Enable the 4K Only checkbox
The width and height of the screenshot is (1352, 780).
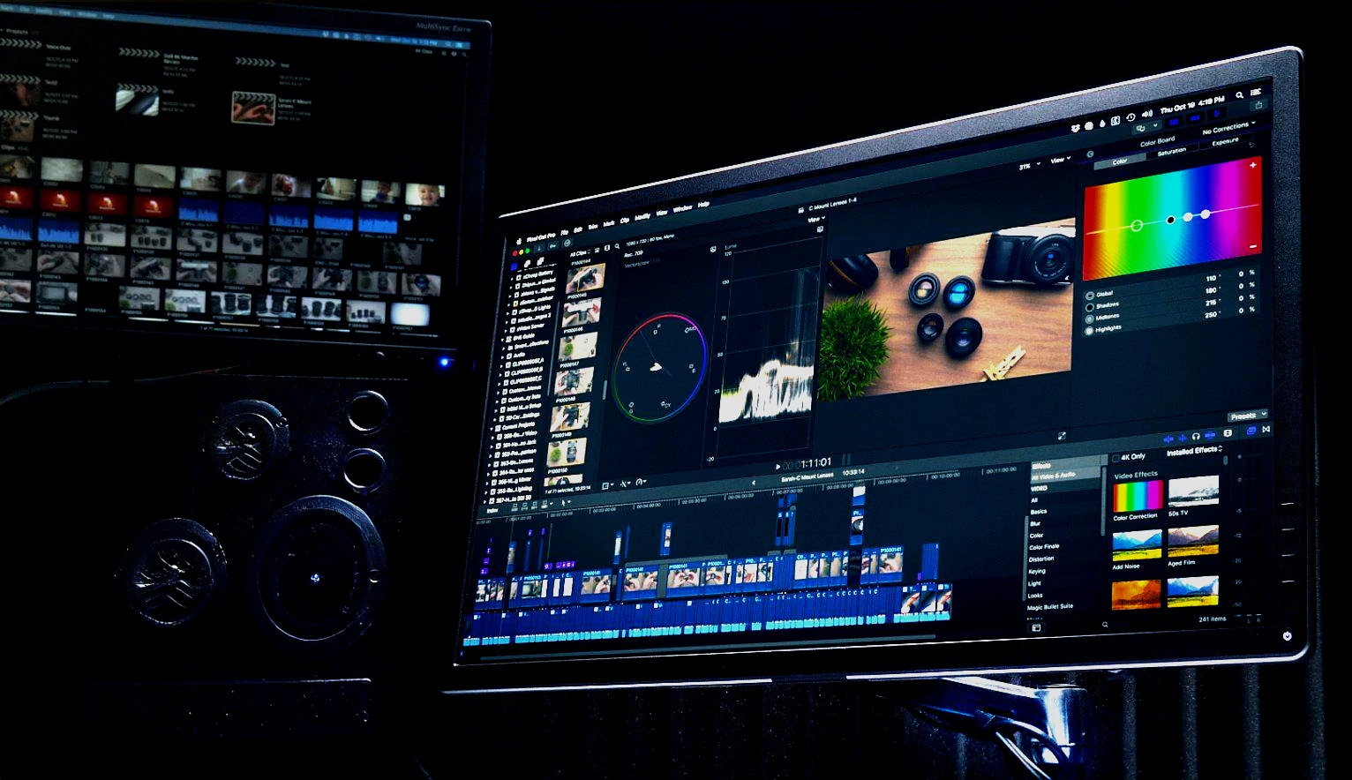[x=1115, y=458]
